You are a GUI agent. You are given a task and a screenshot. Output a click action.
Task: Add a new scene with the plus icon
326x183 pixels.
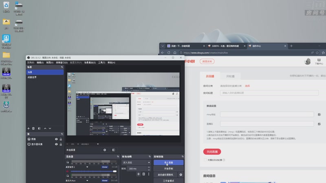29,129
